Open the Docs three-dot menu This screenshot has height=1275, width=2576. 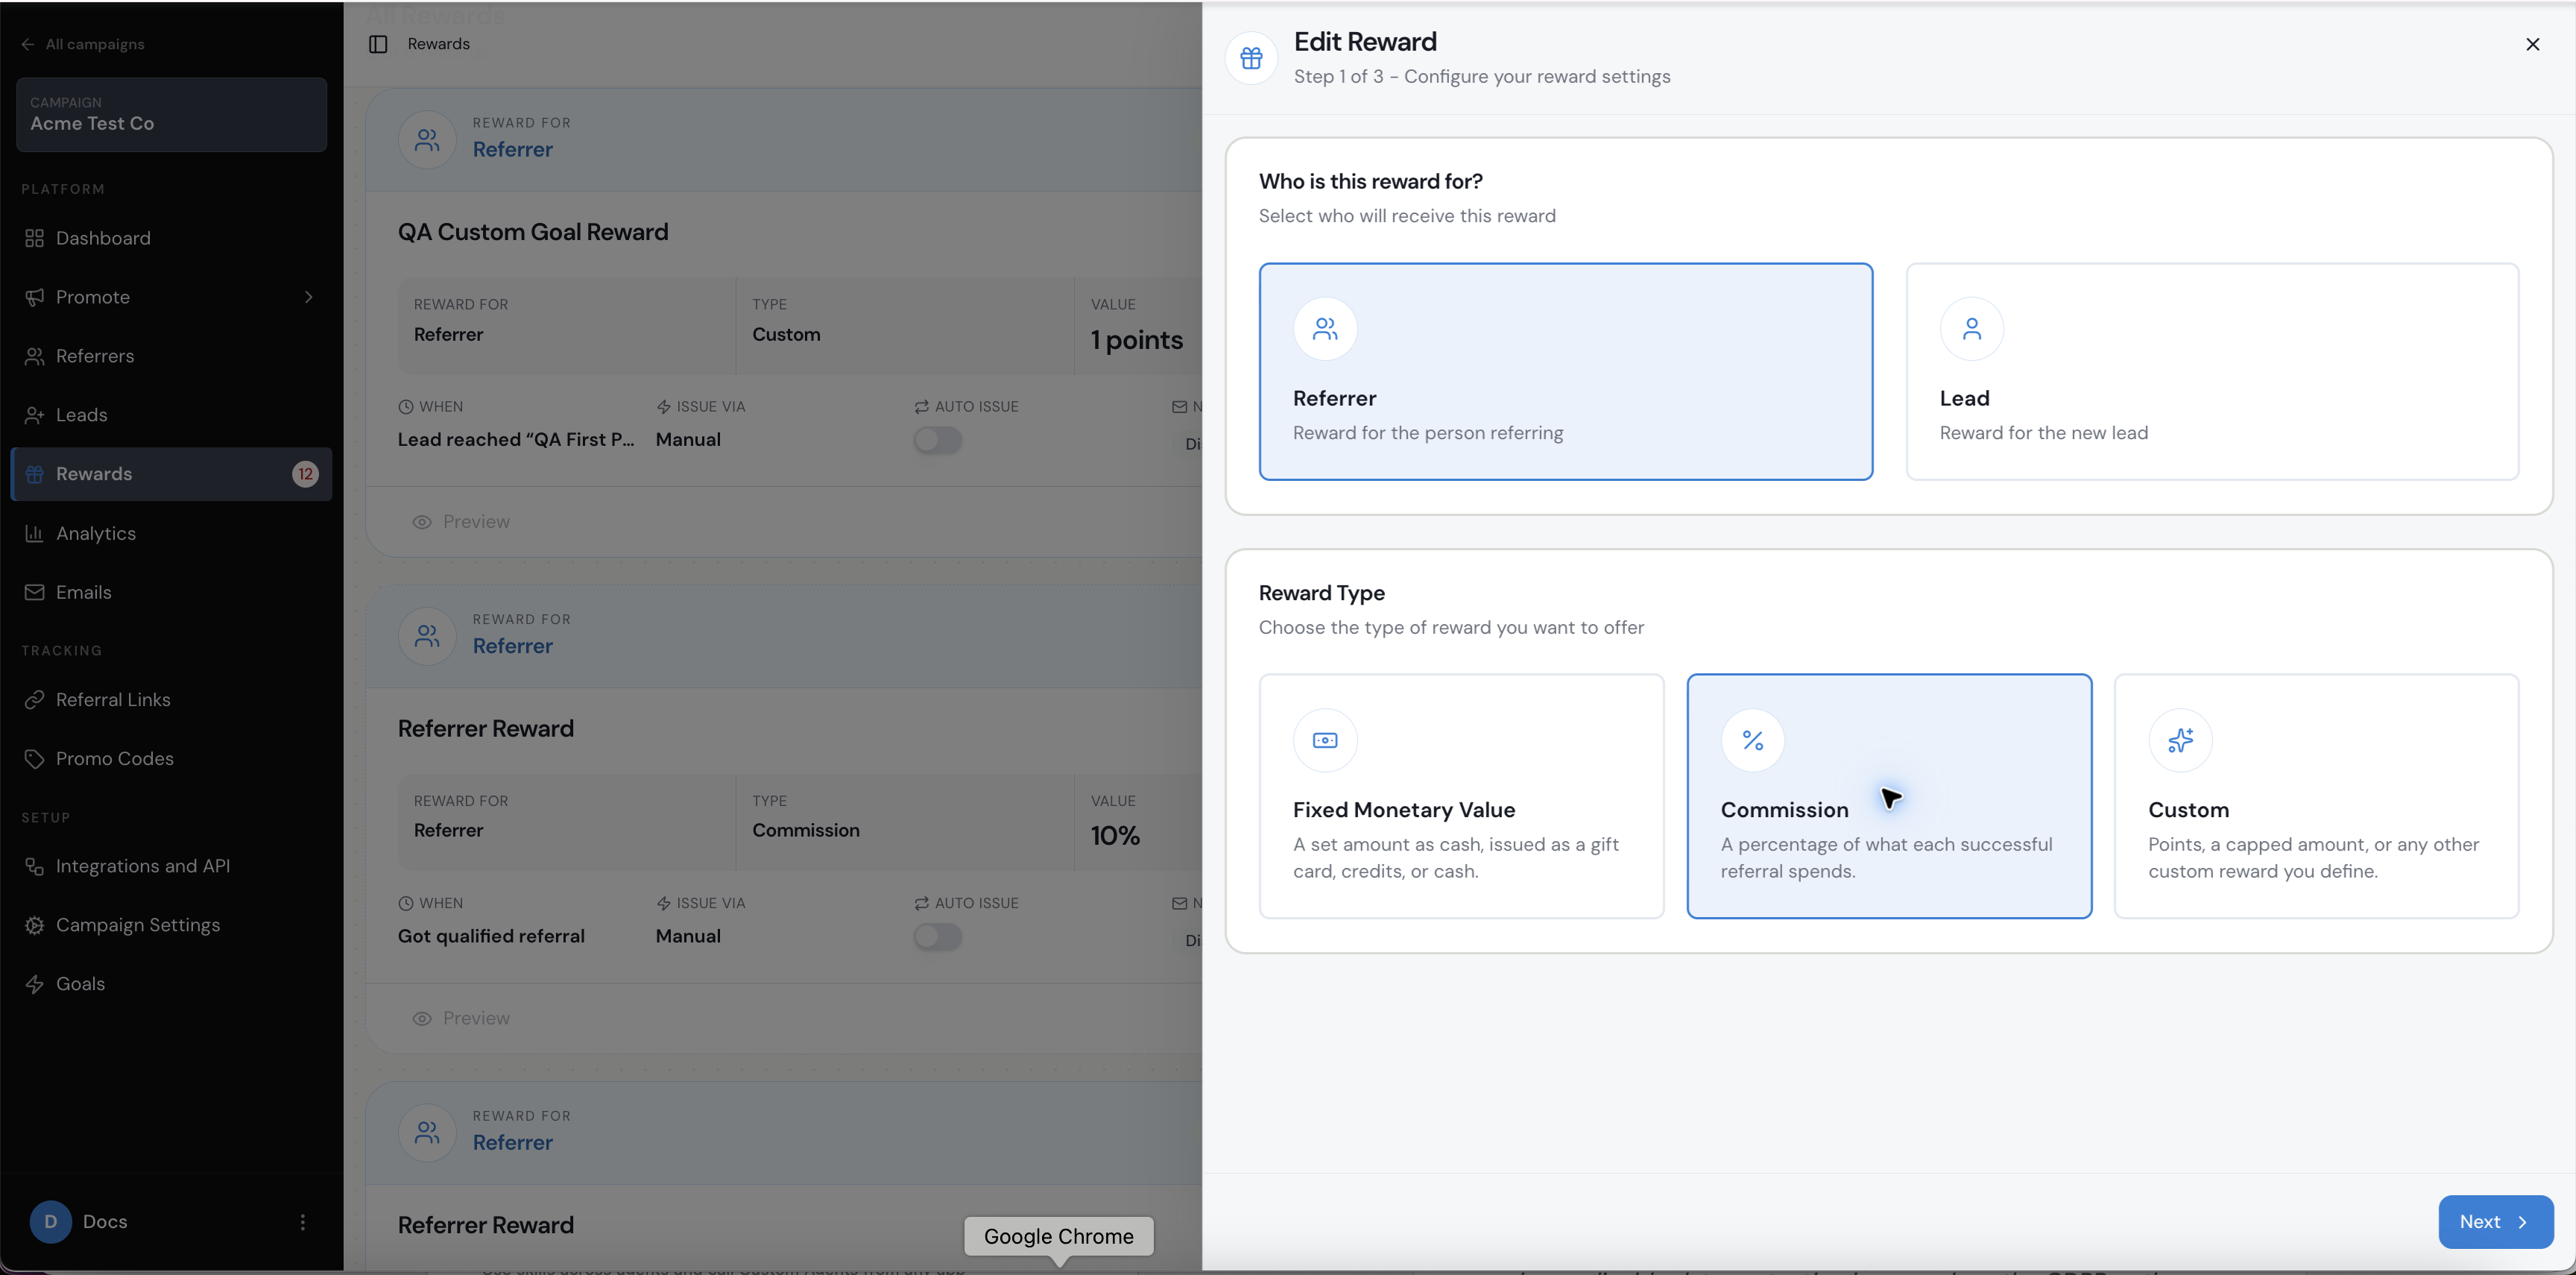303,1222
